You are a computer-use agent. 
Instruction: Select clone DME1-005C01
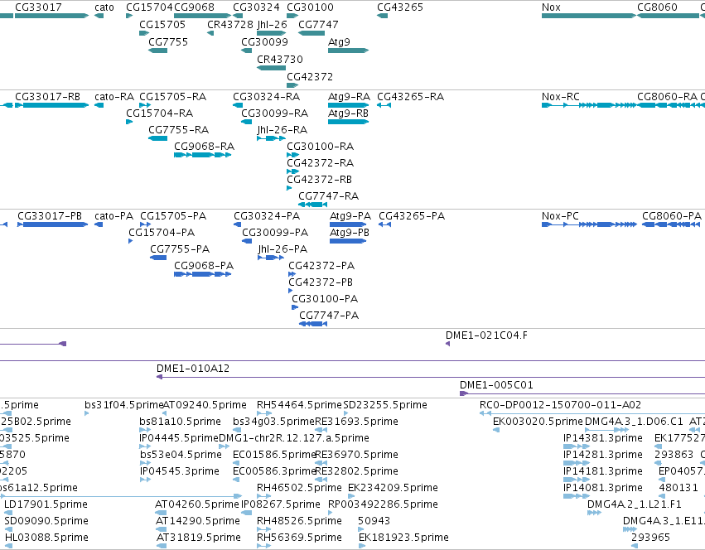582,393
